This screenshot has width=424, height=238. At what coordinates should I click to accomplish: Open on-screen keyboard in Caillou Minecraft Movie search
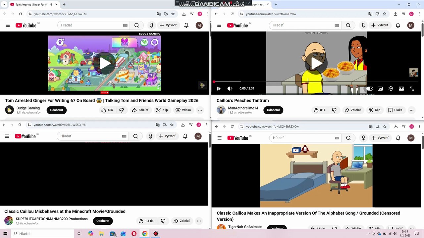click(124, 136)
